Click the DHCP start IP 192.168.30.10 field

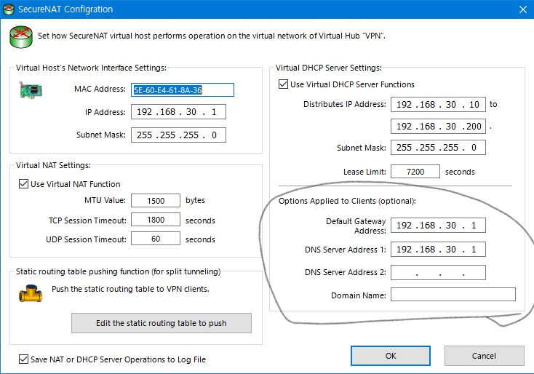pos(438,104)
